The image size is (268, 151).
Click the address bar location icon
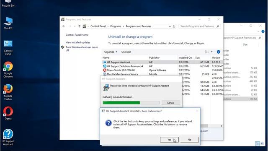click(x=84, y=26)
